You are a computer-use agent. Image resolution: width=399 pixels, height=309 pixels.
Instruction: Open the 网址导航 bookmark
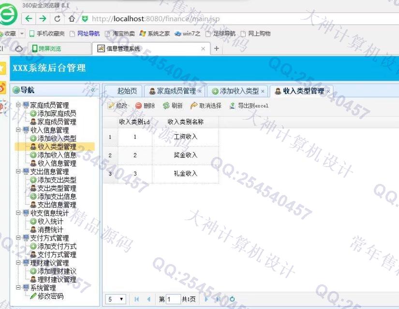tap(85, 33)
